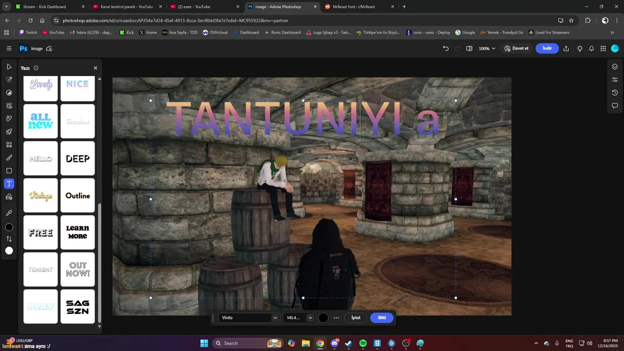The image size is (624, 351).
Task: Click the Bitti done button
Action: click(382, 318)
